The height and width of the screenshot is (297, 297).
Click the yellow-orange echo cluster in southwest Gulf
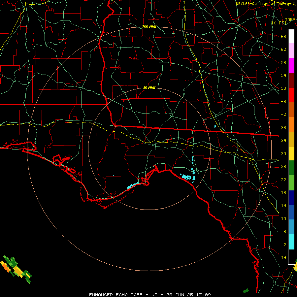click(16, 269)
